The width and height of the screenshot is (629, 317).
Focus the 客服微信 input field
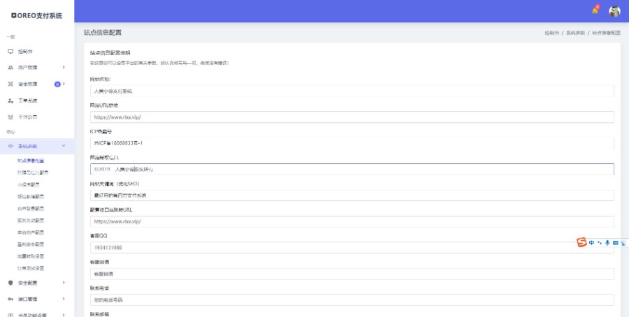point(352,274)
